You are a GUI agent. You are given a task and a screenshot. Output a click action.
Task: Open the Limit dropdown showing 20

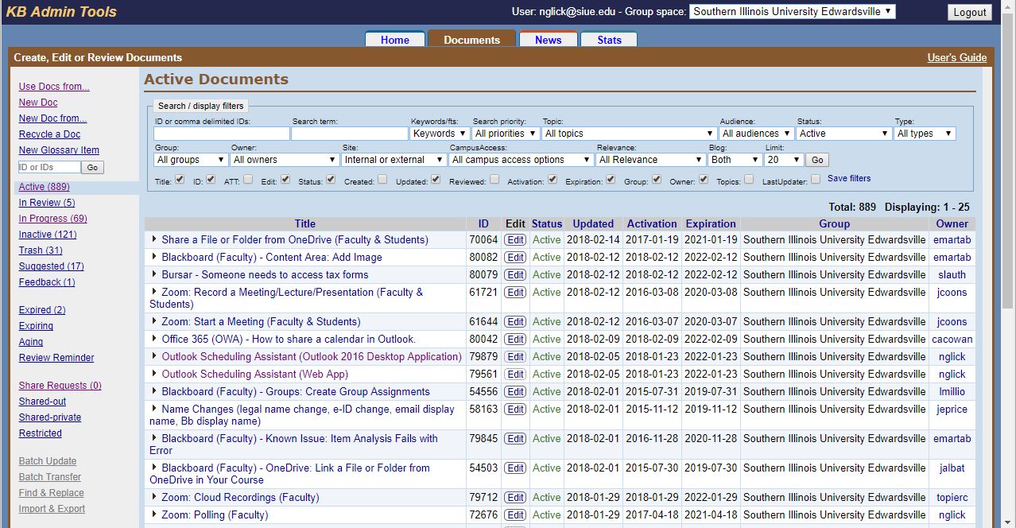(783, 160)
